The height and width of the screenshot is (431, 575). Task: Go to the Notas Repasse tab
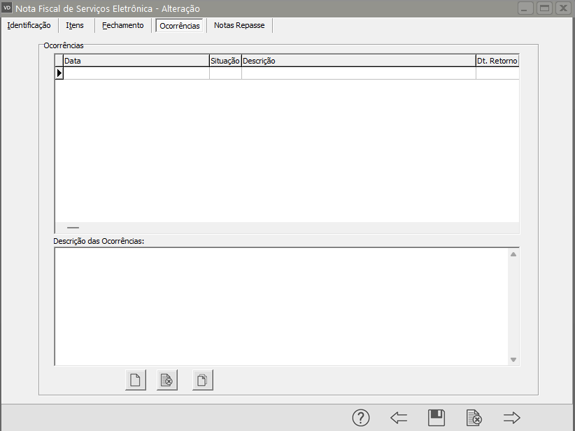pos(239,25)
